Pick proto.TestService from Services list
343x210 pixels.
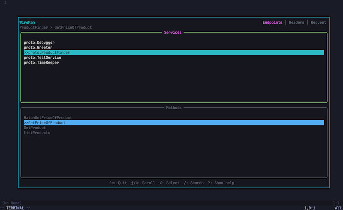42,58
